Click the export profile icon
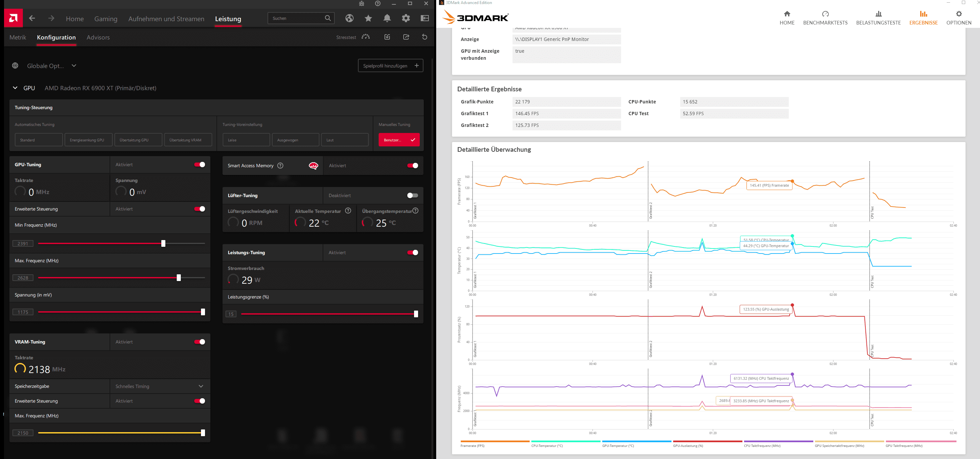This screenshot has height=459, width=980. (x=406, y=37)
